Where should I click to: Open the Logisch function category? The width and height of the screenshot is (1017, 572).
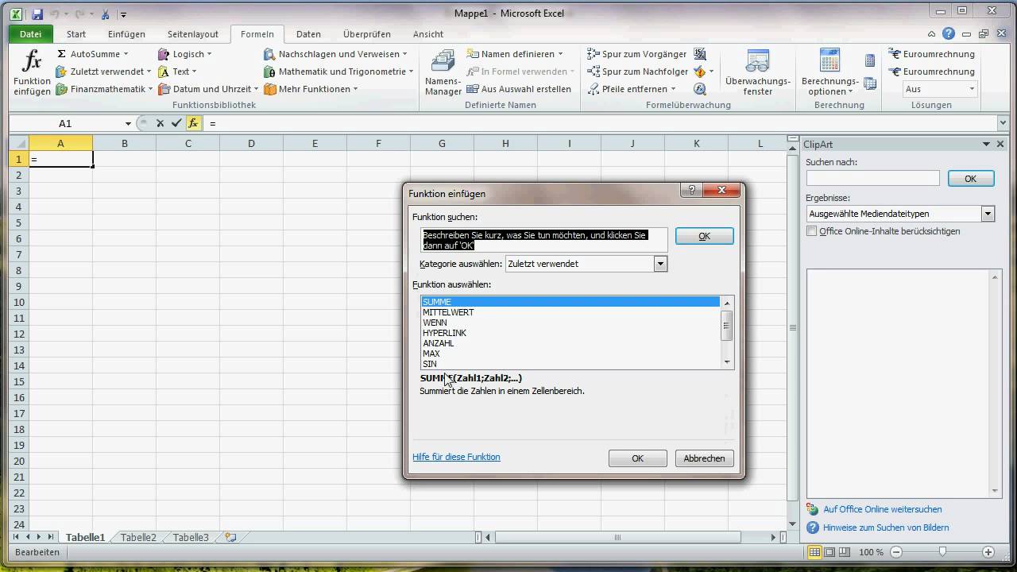point(185,54)
